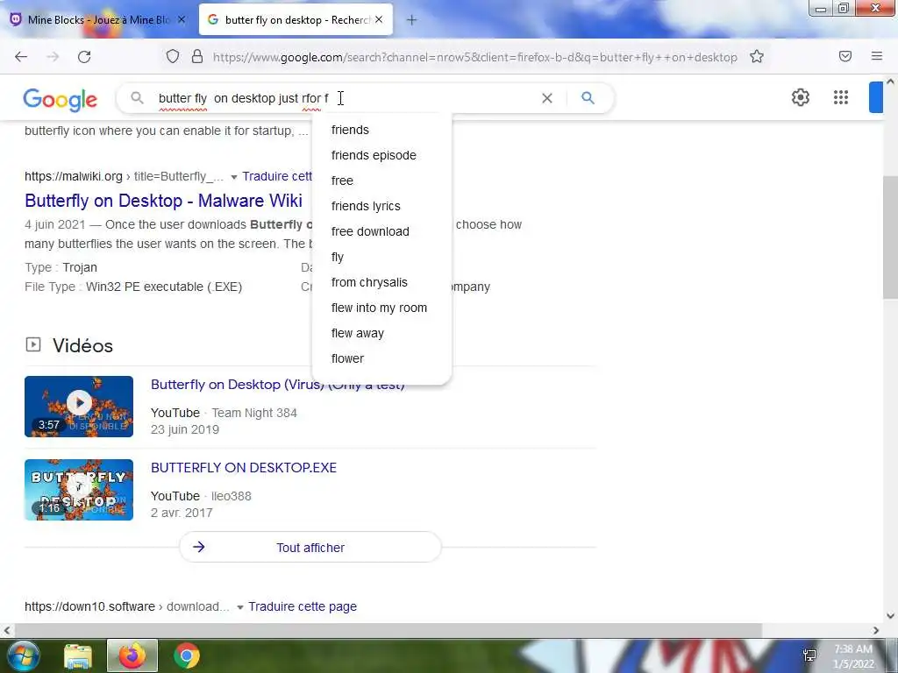Open the Firefox hamburger menu
This screenshot has height=673, width=898.
click(x=877, y=56)
